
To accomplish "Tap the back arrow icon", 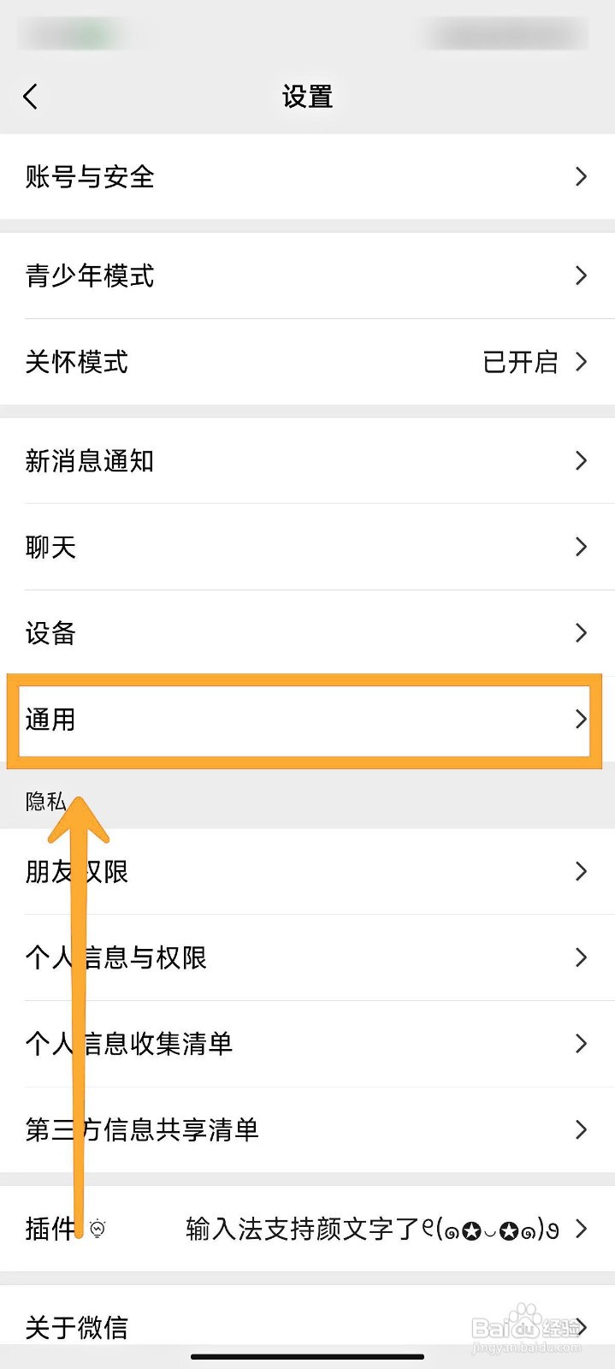I will pos(31,97).
